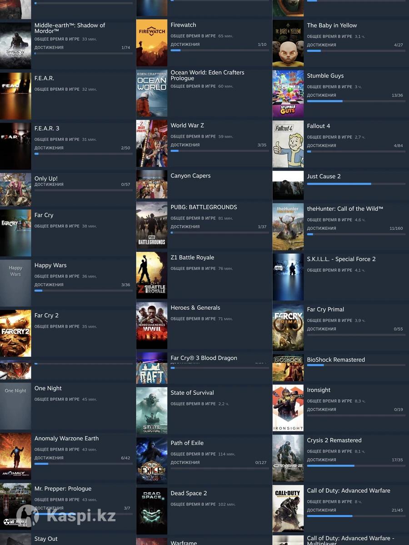Click the '13/36' achievements count for Stumble Guys
Screen dimensions: 409x545
(x=397, y=95)
